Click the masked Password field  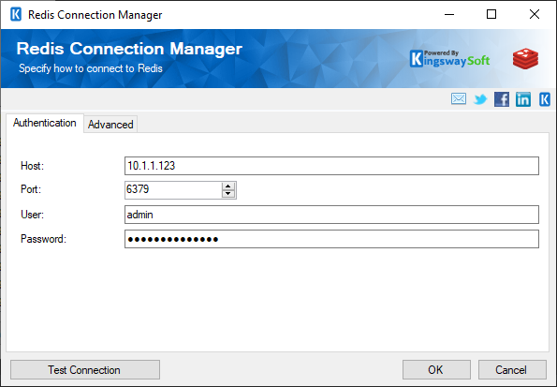click(x=331, y=239)
